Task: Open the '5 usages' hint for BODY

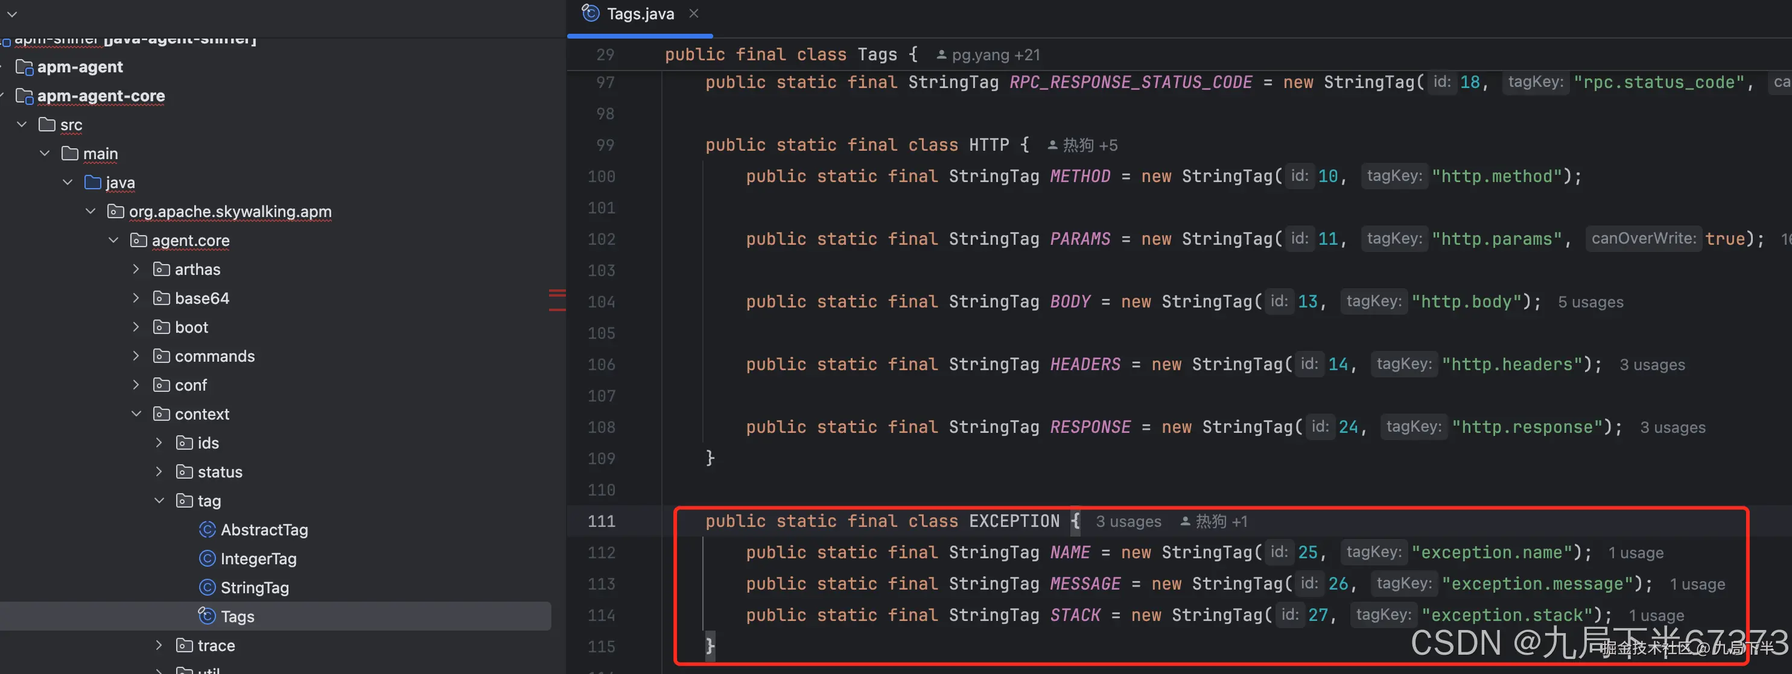Action: coord(1589,302)
